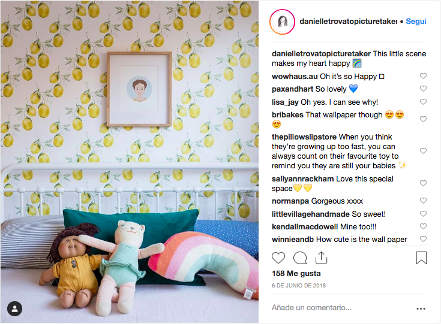Open comments via the speech bubble icon
441x324 pixels.
coord(300,258)
